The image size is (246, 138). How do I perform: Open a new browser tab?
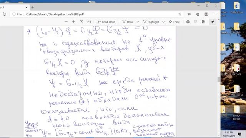click(32, 7)
